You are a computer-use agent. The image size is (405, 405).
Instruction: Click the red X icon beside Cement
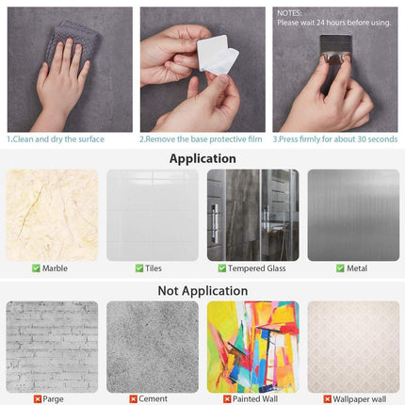click(x=133, y=399)
